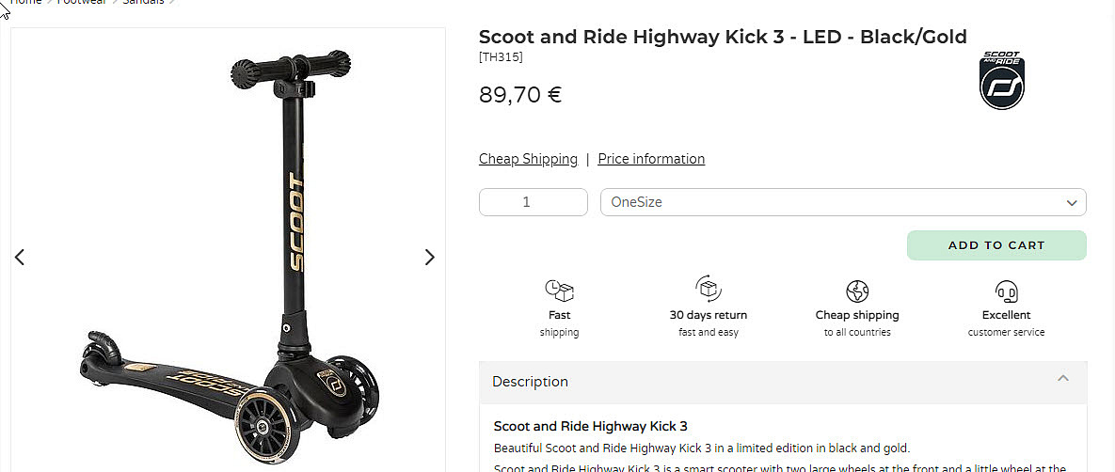Click the Scoot and Ride brand logo

tap(1002, 80)
